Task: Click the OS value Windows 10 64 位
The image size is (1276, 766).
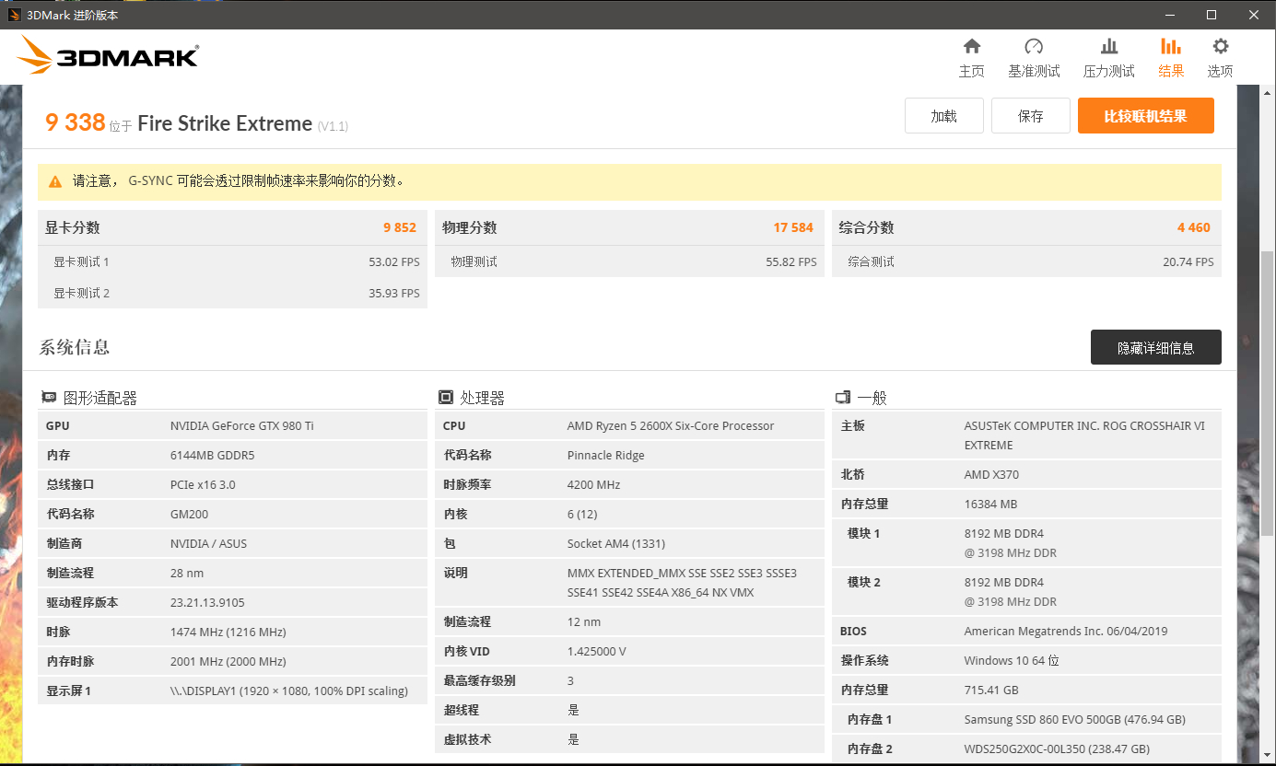Action: point(1012,660)
